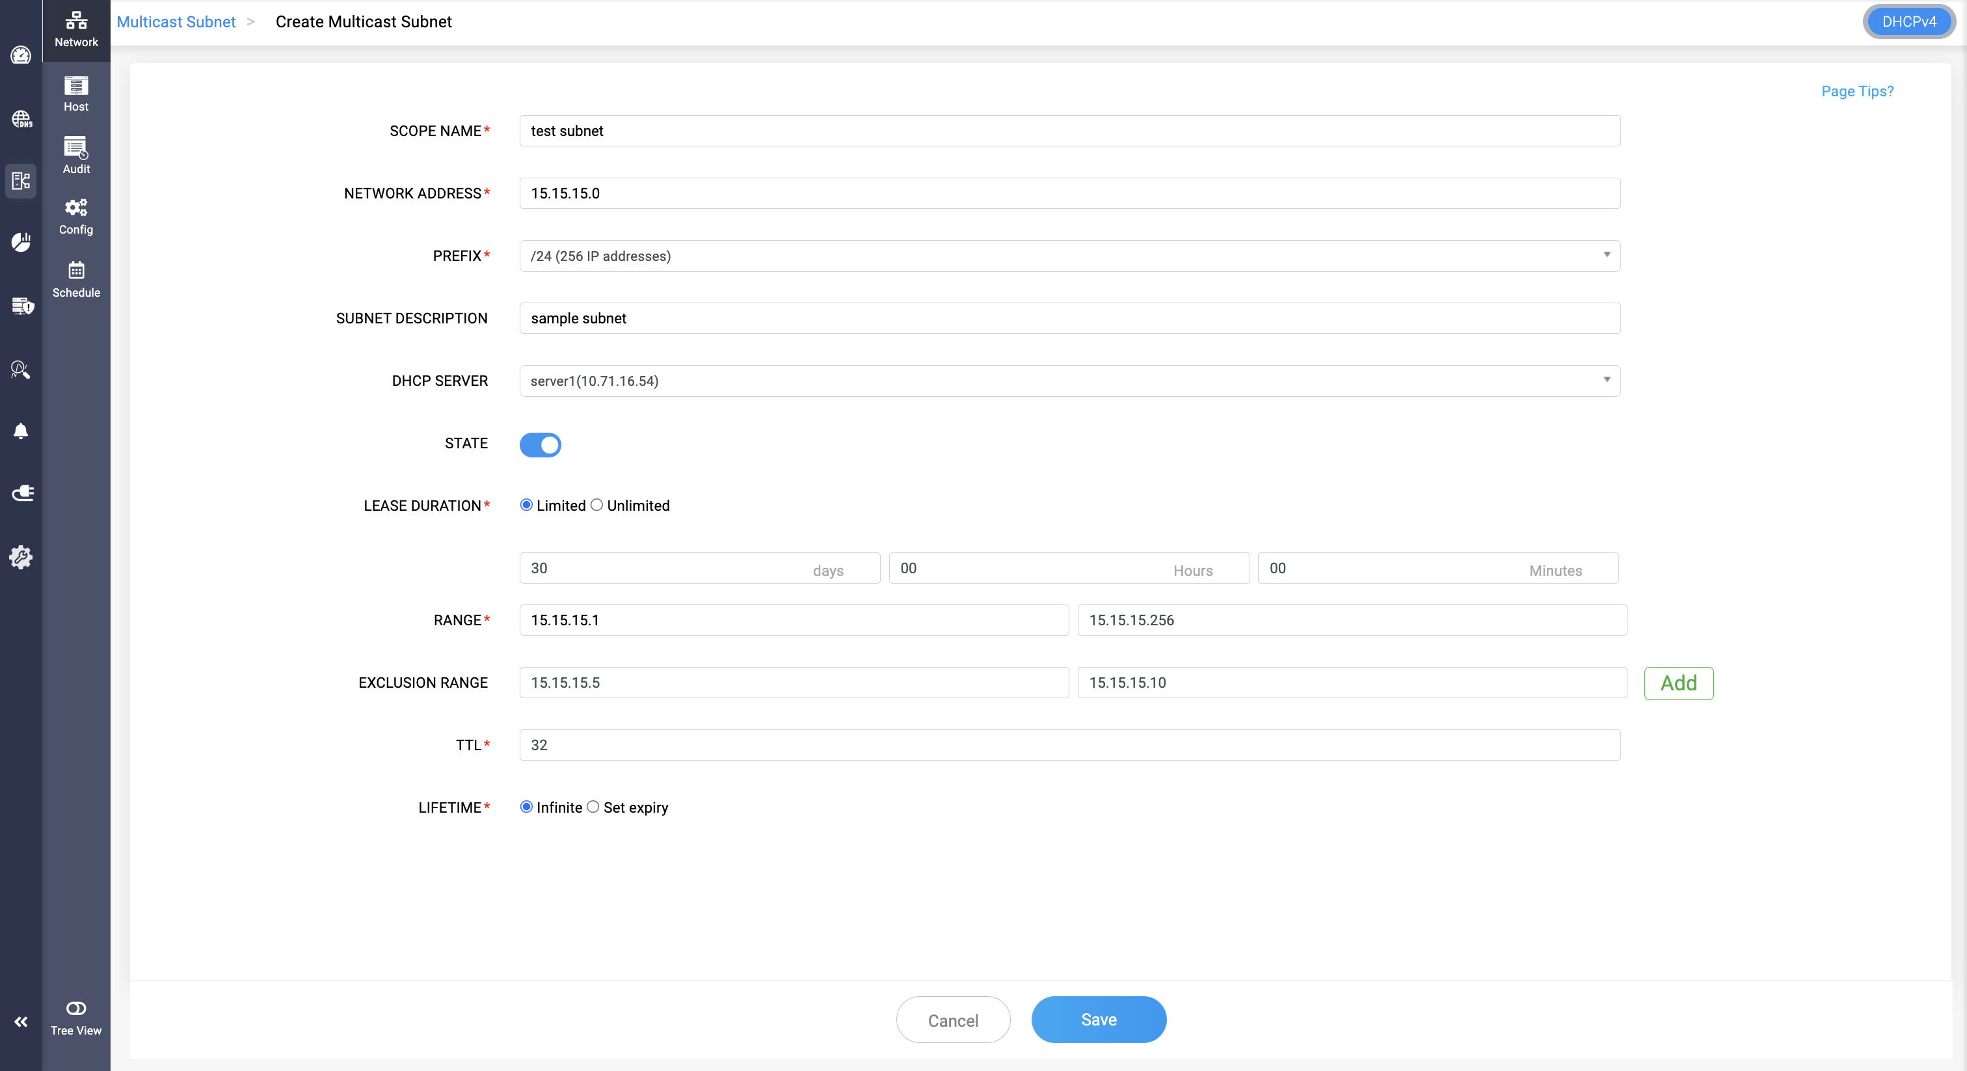Select Set expiry lifetime option
The width and height of the screenshot is (1967, 1071).
pos(593,807)
